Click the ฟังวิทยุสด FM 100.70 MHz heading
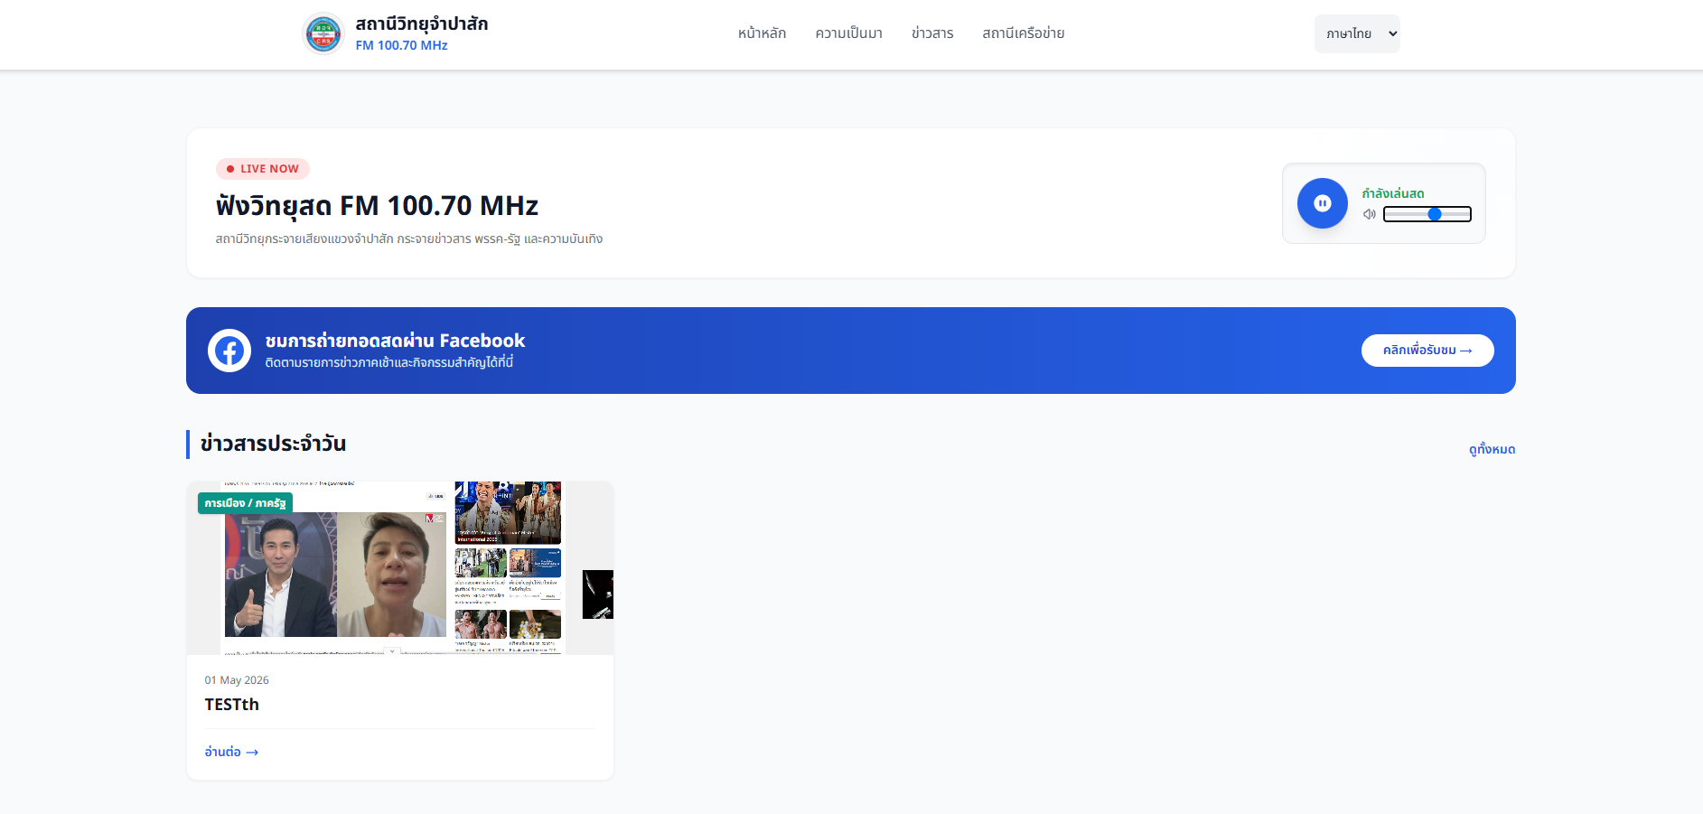The height and width of the screenshot is (814, 1703). 377,206
